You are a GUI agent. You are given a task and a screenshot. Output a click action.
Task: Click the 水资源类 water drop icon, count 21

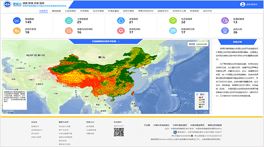121,20
